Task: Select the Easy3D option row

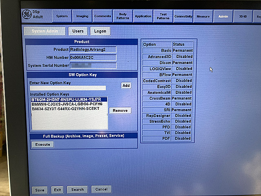Action: (x=167, y=87)
